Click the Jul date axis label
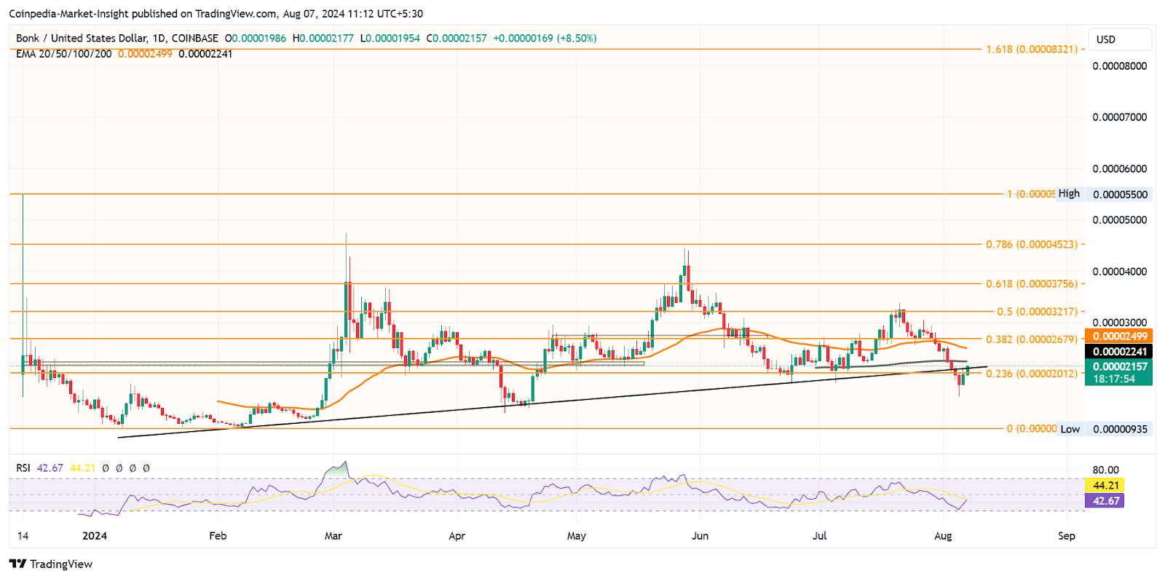This screenshot has height=579, width=1165. (820, 535)
